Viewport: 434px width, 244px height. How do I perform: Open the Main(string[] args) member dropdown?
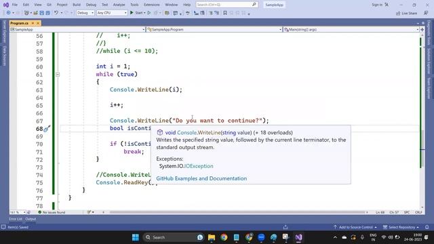pyautogui.click(x=351, y=29)
